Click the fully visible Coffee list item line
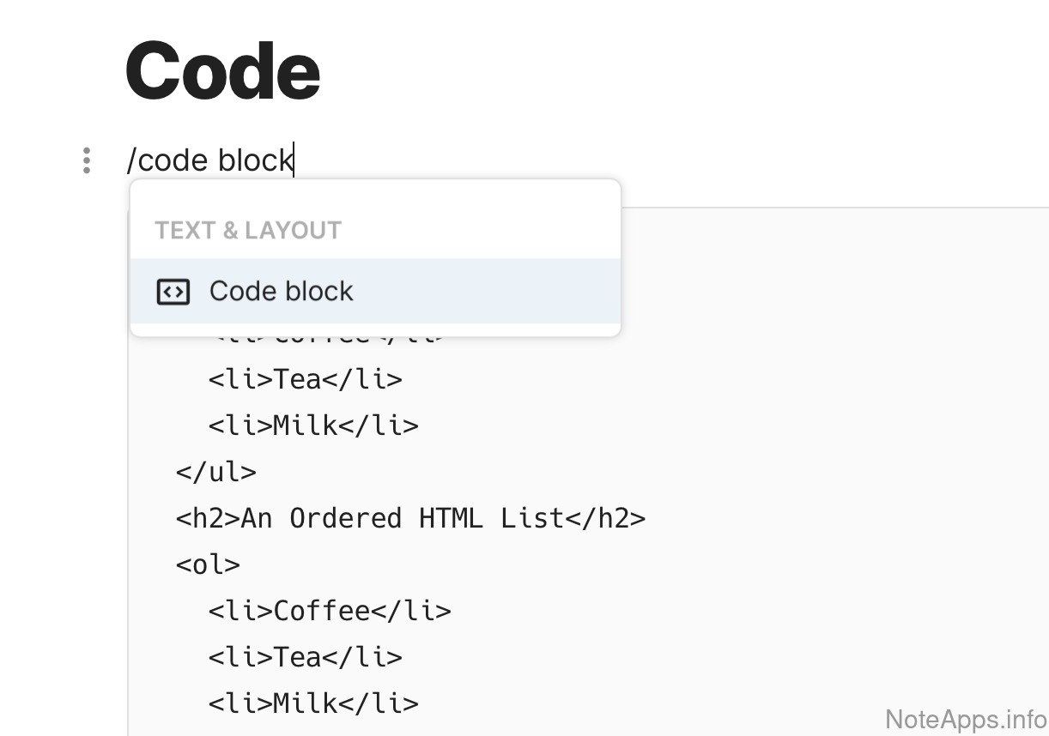 (x=329, y=611)
